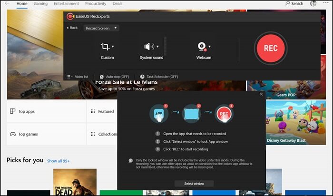Expand the System sound dropdown arrow
Screen dimensions: 333x196
coord(157,47)
